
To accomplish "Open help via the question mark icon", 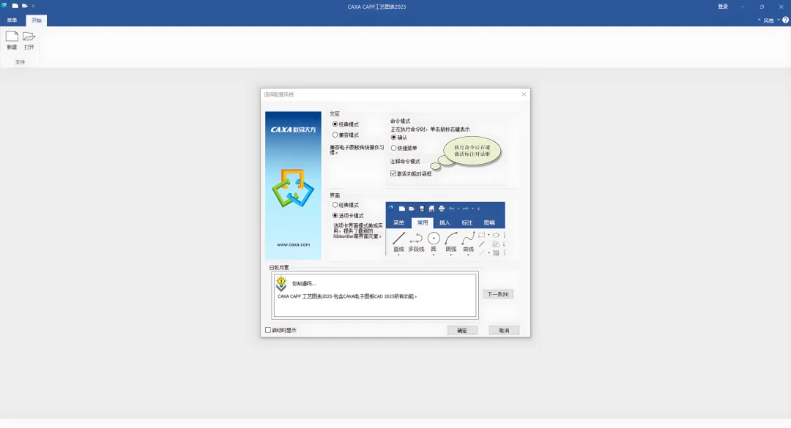I will (785, 20).
